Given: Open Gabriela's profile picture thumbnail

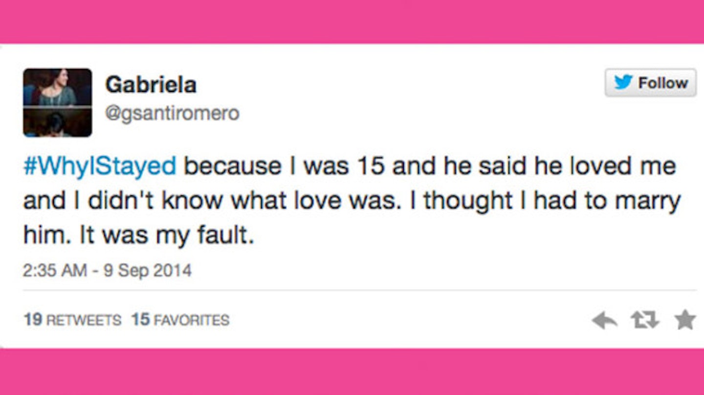Looking at the screenshot, I should tap(57, 103).
